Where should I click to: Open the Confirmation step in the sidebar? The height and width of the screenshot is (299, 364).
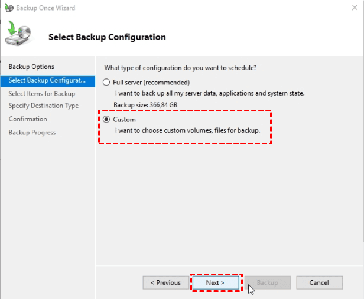pos(28,119)
